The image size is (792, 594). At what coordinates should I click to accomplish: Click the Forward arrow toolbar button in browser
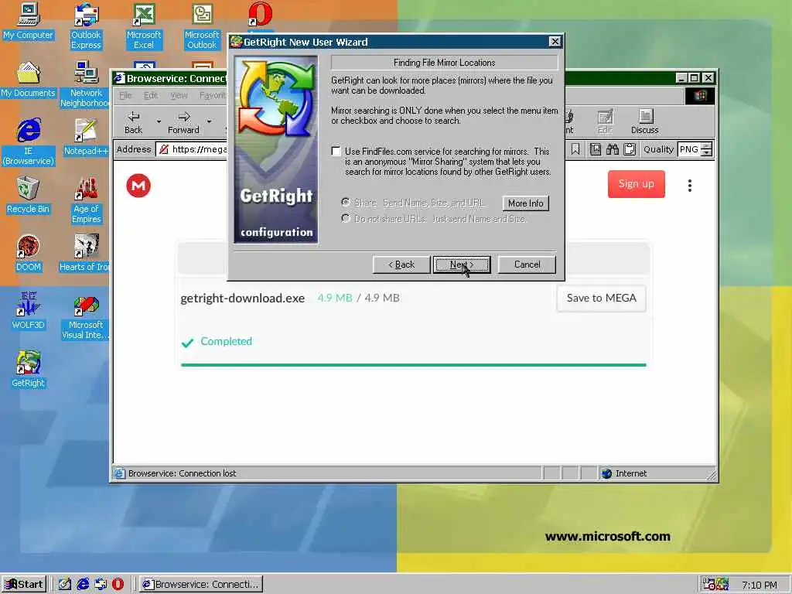tap(183, 121)
